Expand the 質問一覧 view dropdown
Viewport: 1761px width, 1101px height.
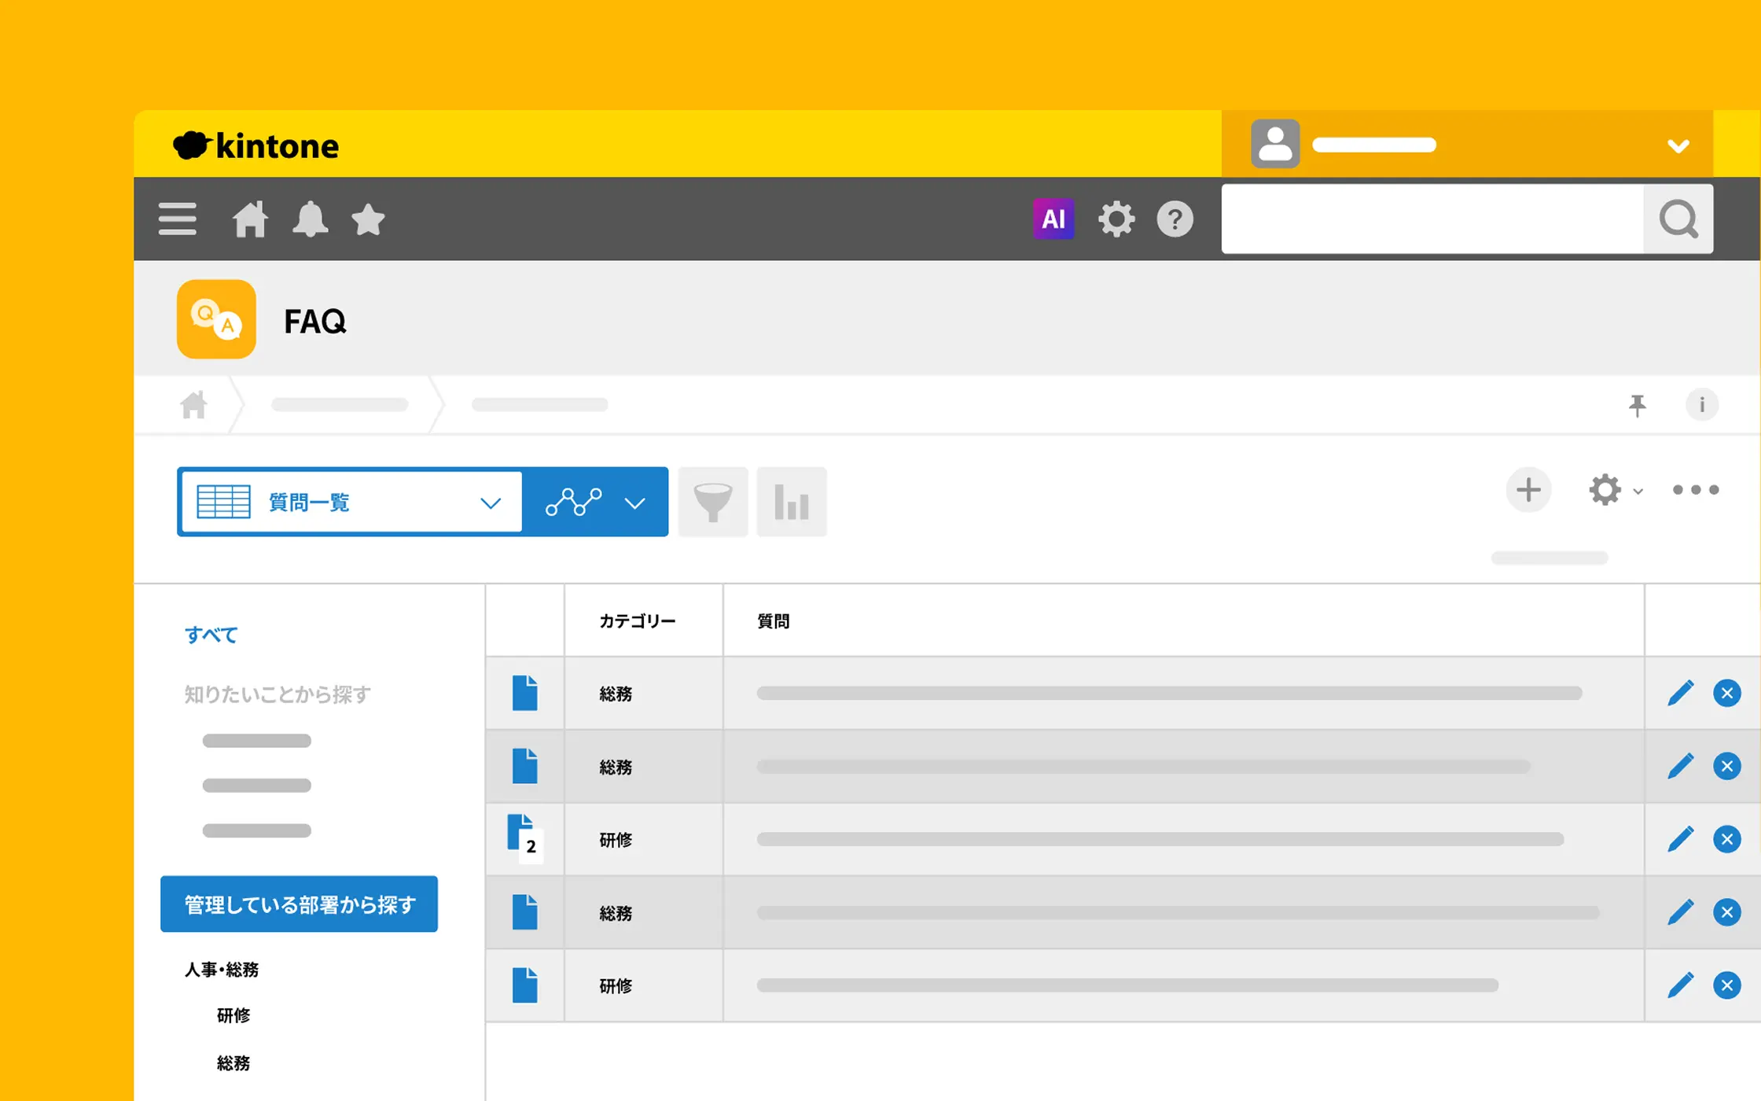click(x=490, y=503)
